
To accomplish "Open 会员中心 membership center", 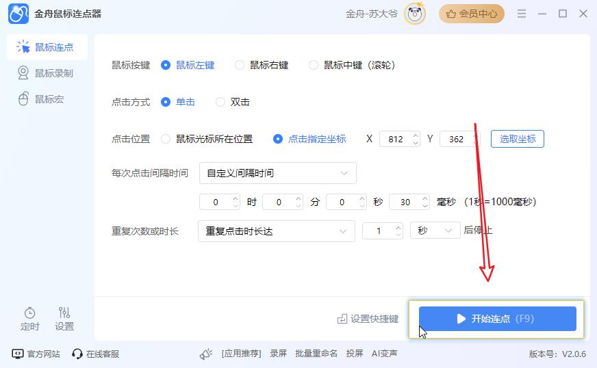I will click(x=471, y=14).
